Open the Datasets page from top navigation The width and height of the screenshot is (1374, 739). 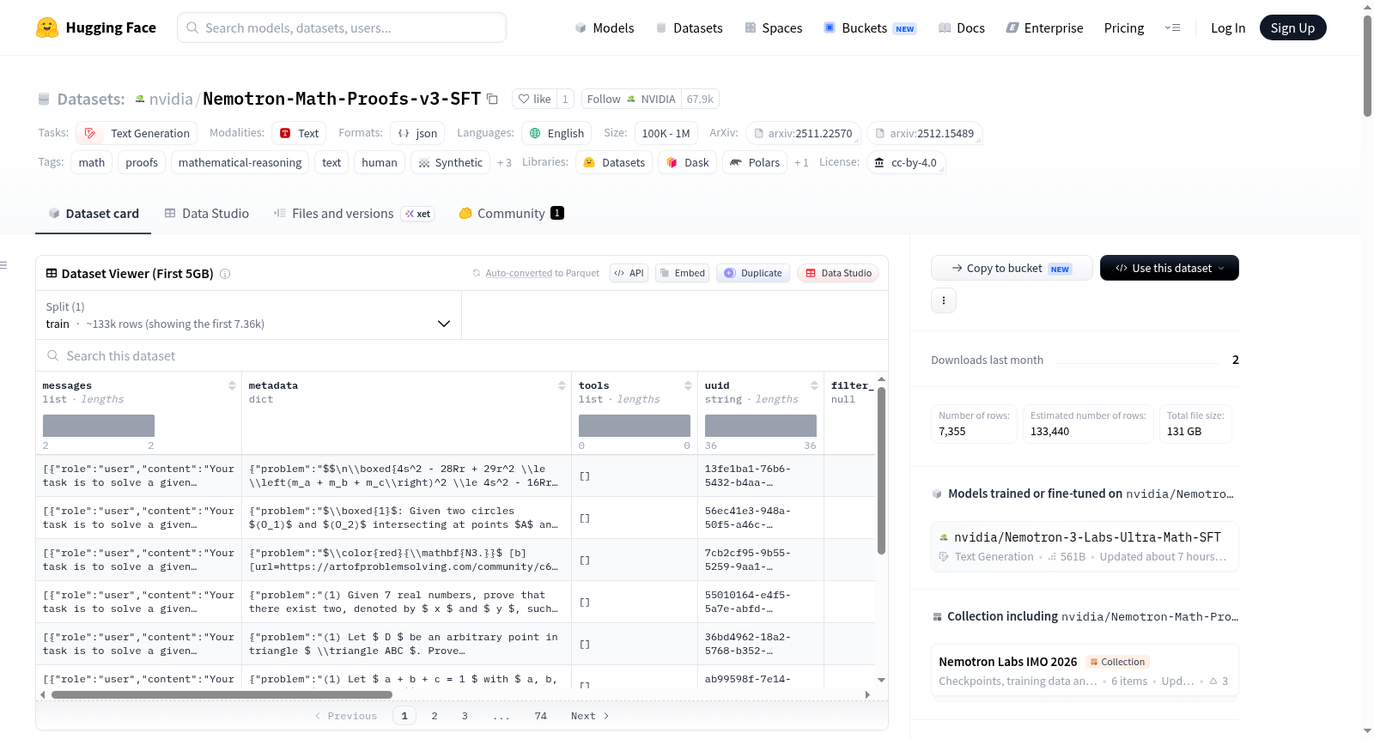point(690,27)
